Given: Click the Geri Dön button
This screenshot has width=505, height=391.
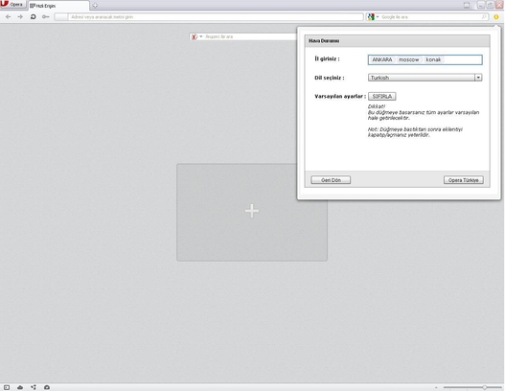Looking at the screenshot, I should point(331,180).
